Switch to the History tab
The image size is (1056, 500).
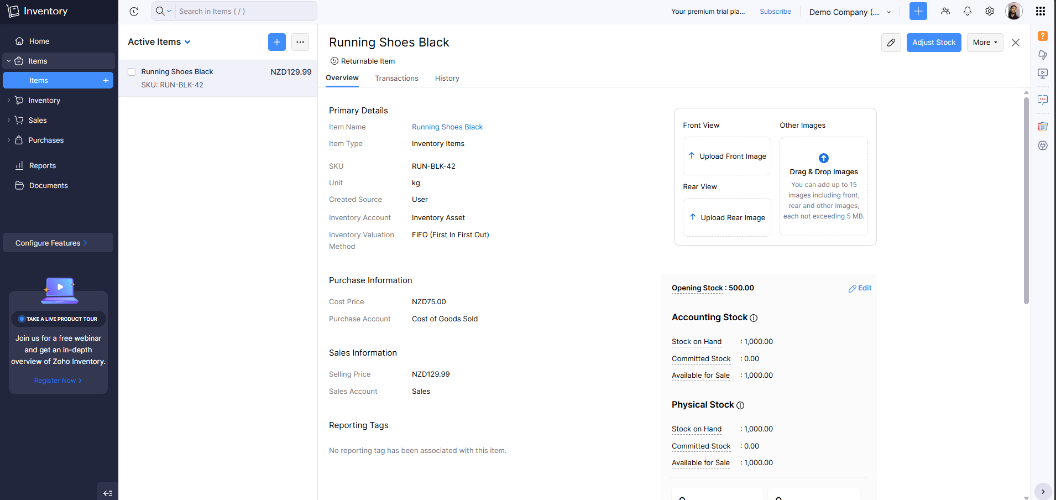447,79
